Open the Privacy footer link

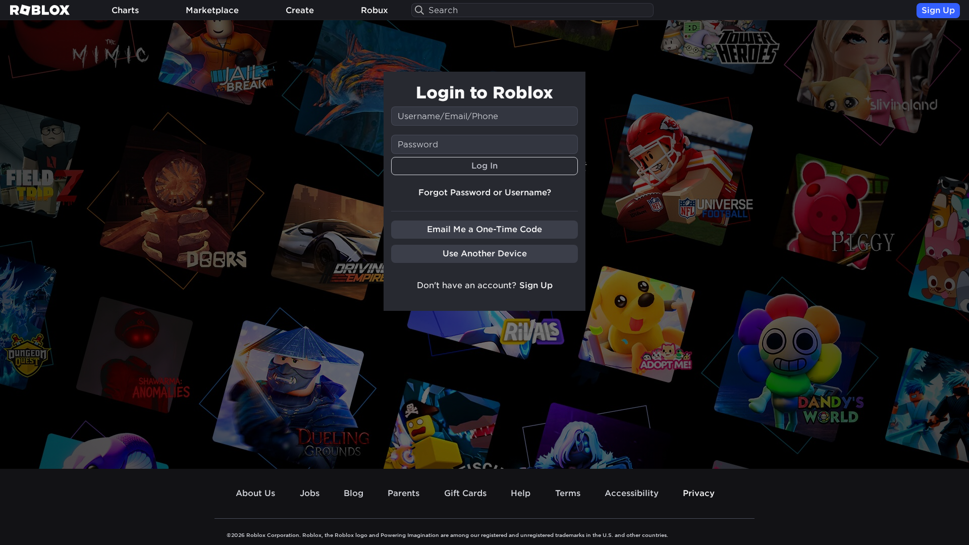698,493
